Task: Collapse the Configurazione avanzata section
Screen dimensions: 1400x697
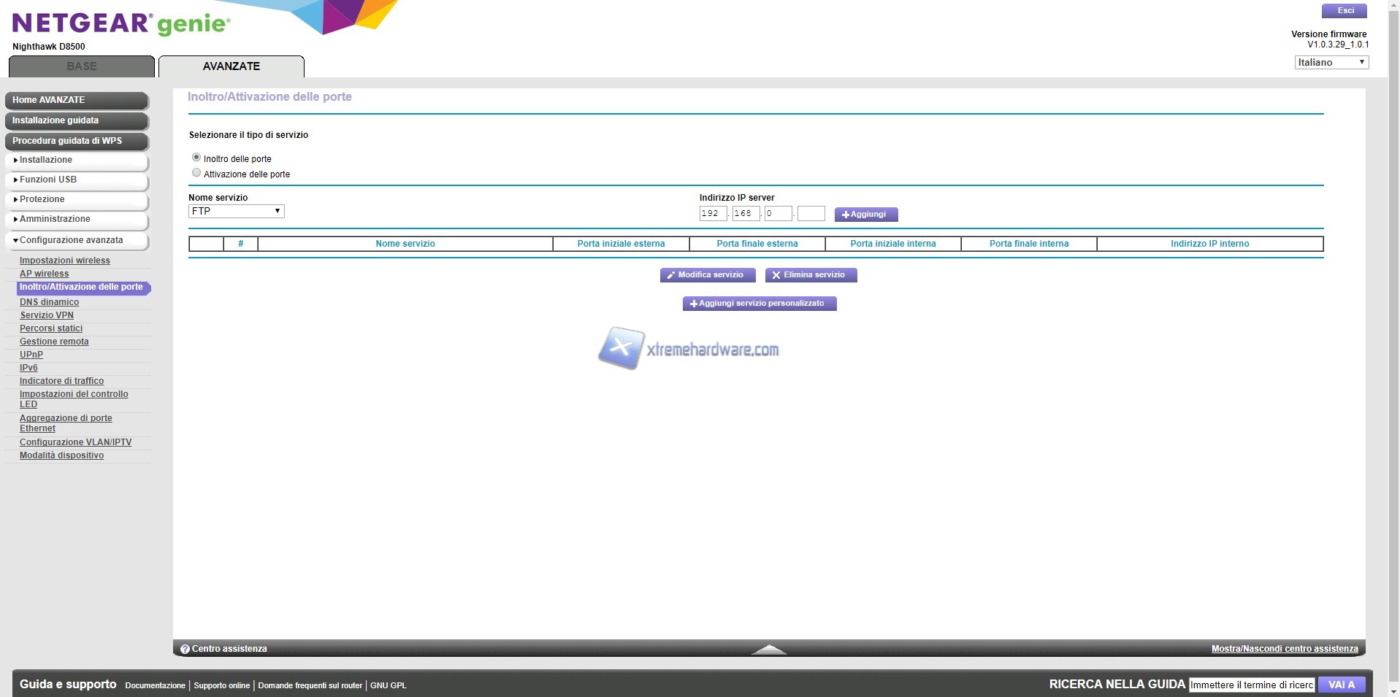Action: coord(76,241)
